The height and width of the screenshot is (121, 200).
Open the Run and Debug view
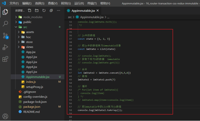(x=5, y=47)
